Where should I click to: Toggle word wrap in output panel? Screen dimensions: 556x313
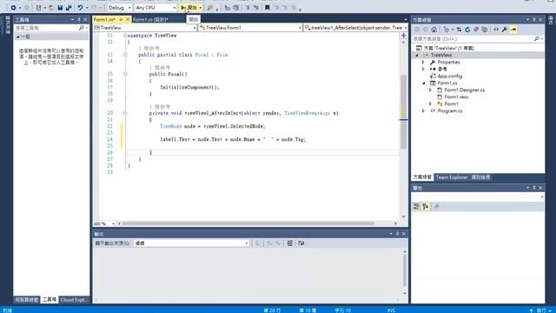(x=301, y=243)
